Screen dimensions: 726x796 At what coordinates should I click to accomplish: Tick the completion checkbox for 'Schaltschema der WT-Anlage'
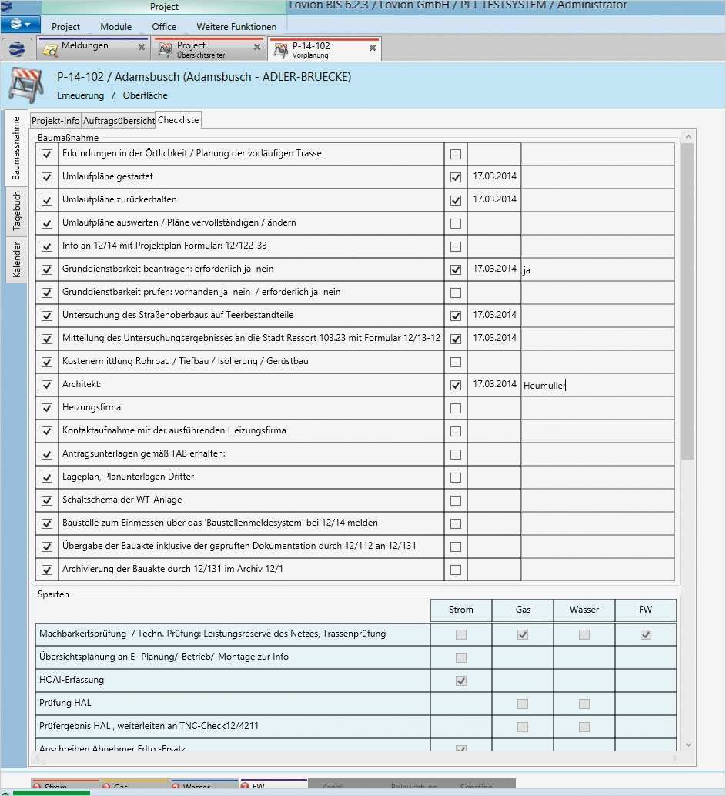coord(456,500)
